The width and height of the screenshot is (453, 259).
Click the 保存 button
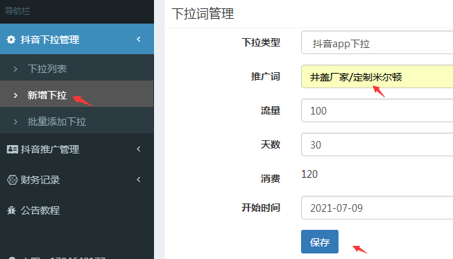tap(320, 242)
